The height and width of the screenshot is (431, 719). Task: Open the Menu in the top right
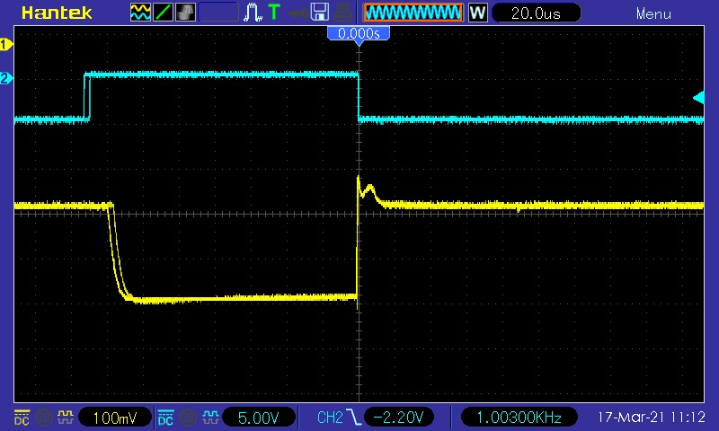pyautogui.click(x=652, y=13)
